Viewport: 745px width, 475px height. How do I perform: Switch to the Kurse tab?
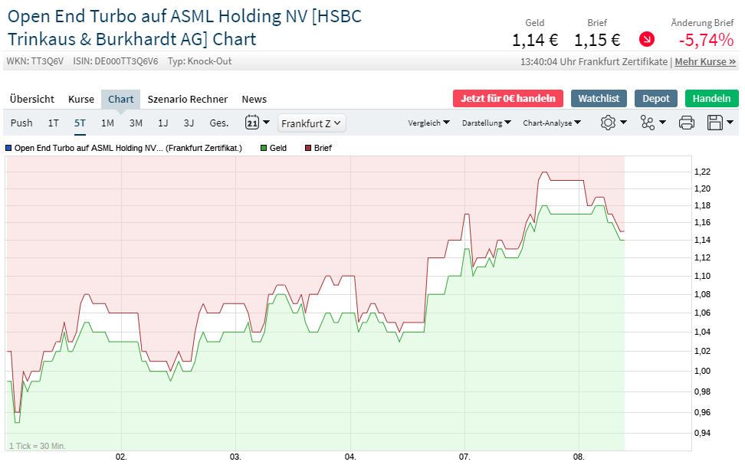(81, 100)
